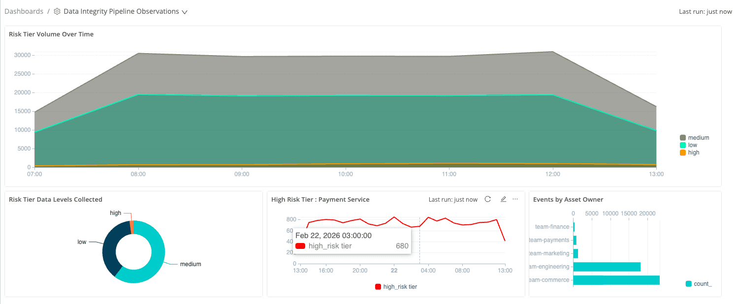Go to the Dashboards breadcrumb link
736x304 pixels.
24,11
